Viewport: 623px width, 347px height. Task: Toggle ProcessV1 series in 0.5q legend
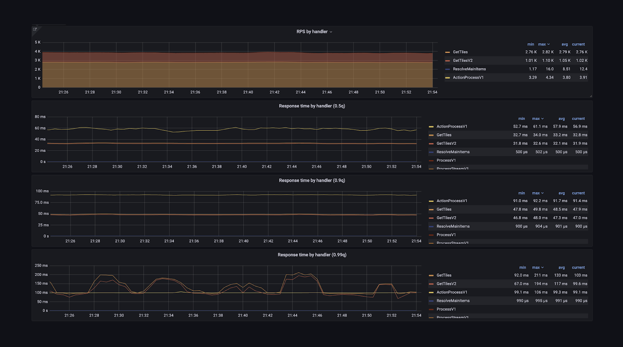pos(446,160)
